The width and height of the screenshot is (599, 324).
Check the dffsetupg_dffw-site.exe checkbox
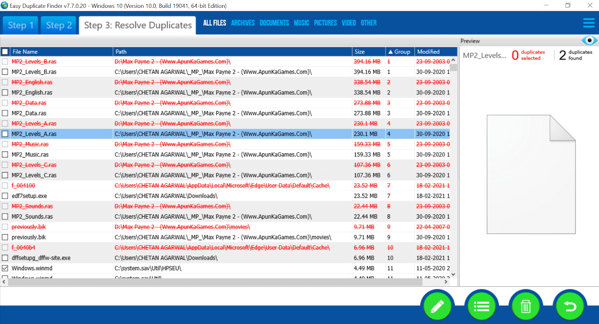pos(5,258)
